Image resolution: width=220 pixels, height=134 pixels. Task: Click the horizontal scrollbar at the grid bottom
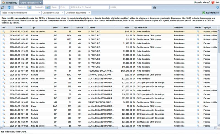point(60,128)
